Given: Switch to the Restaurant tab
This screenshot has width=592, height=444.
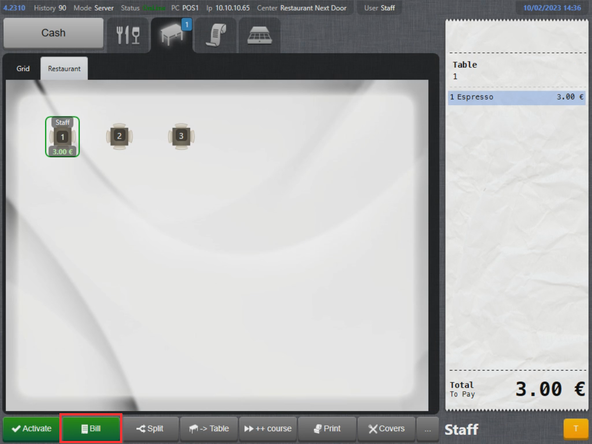Looking at the screenshot, I should click(x=64, y=69).
